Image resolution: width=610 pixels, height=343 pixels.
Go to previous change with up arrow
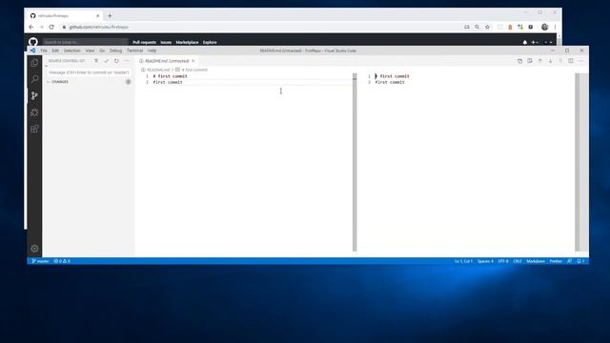pyautogui.click(x=540, y=61)
